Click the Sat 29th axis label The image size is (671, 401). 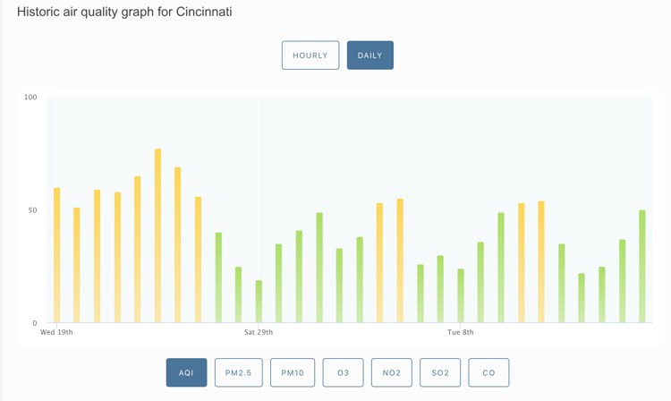pyautogui.click(x=259, y=332)
